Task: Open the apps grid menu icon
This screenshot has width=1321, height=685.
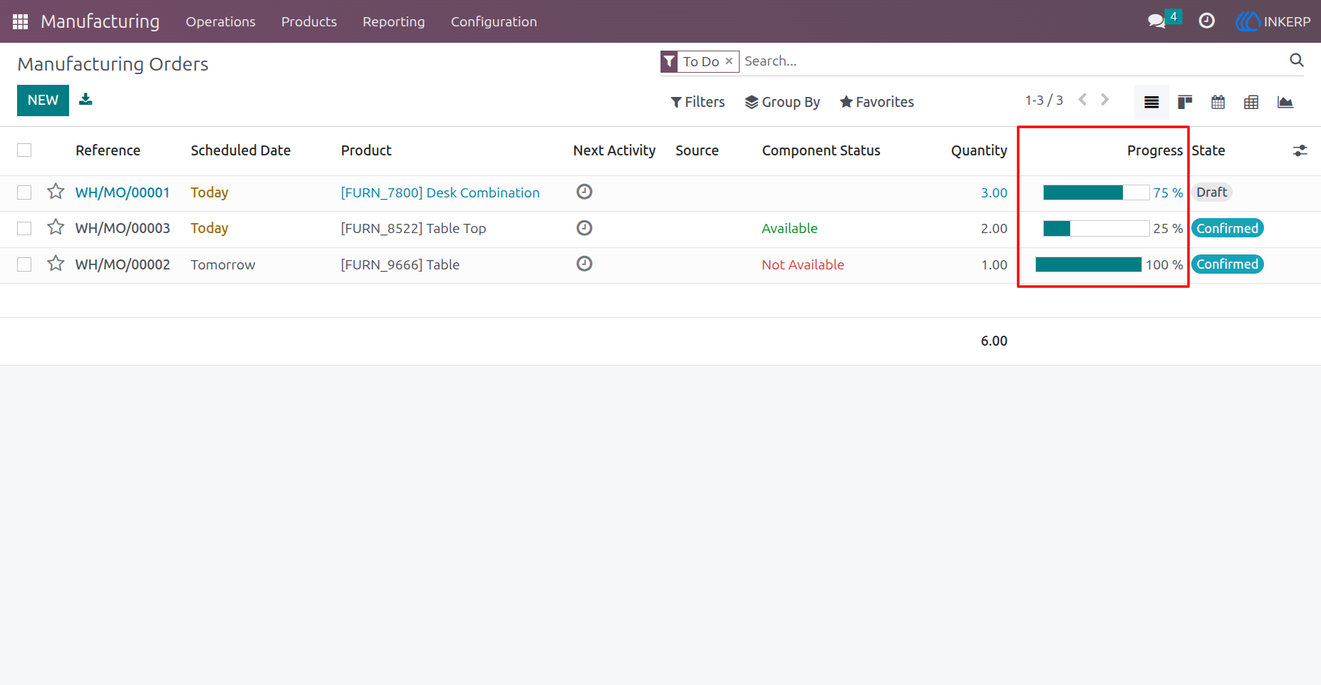Action: point(20,21)
